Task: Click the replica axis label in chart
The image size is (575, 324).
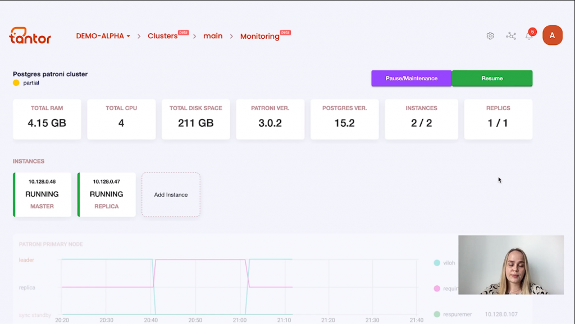Action: [x=27, y=288]
